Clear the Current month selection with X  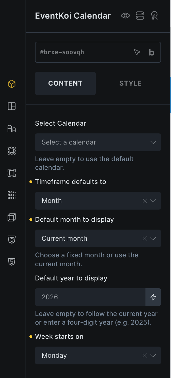(145, 238)
